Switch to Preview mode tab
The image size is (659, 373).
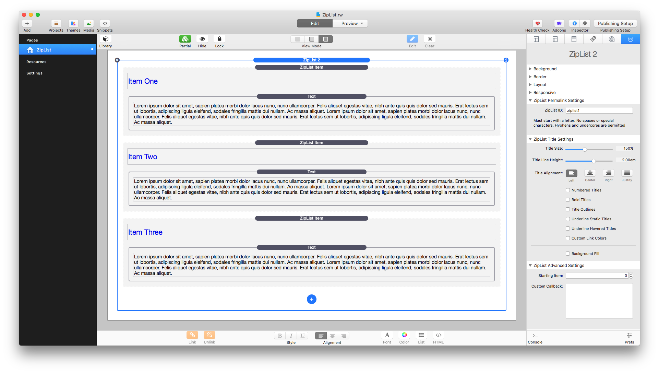(350, 23)
